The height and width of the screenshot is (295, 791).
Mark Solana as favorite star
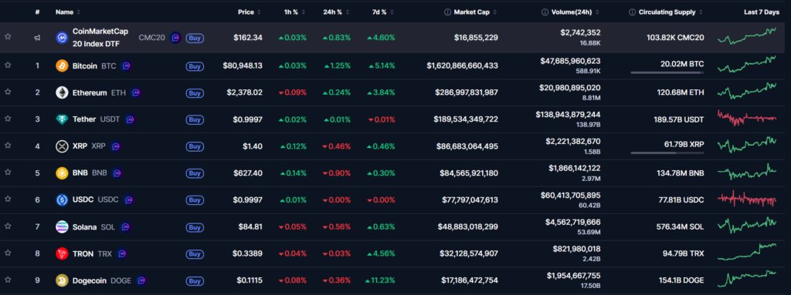tap(8, 226)
